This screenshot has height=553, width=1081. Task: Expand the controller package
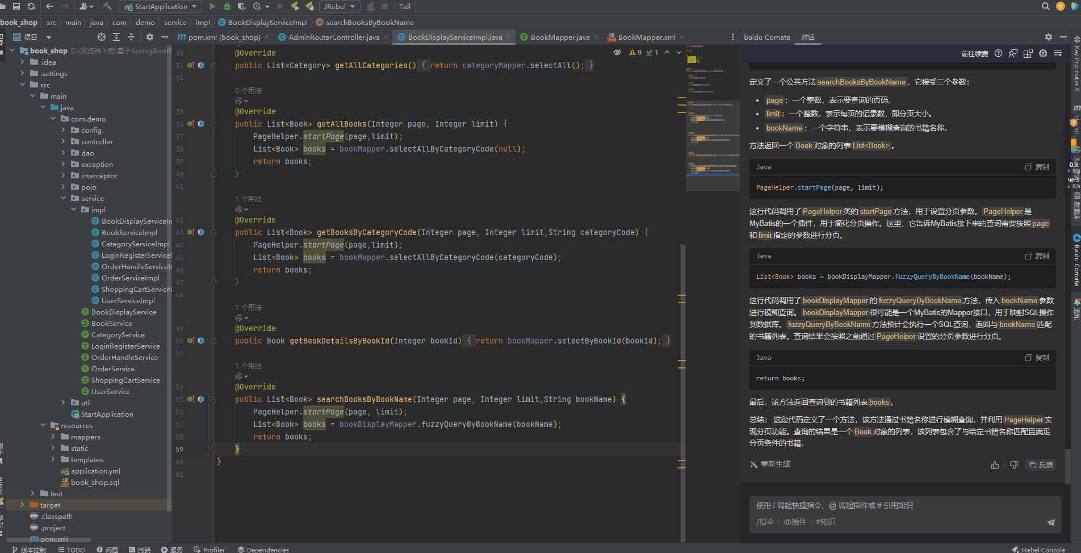[63, 141]
